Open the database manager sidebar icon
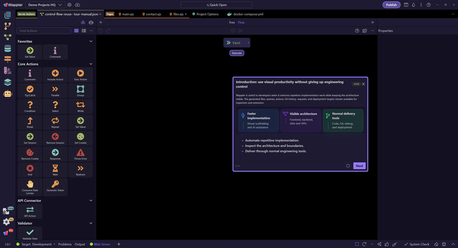The width and height of the screenshot is (458, 248). coord(8,49)
